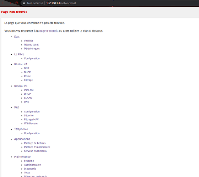The image size is (199, 177).
Task: Open Wifi Horaire link
Action: (x=31, y=123)
